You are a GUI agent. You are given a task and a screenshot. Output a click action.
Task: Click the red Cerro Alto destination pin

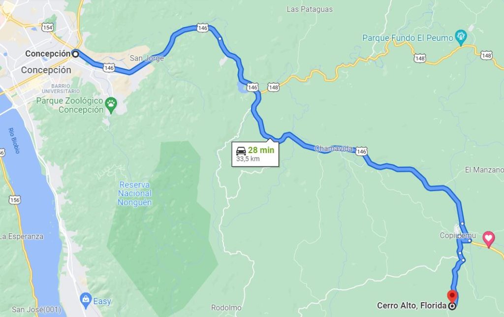point(452,296)
